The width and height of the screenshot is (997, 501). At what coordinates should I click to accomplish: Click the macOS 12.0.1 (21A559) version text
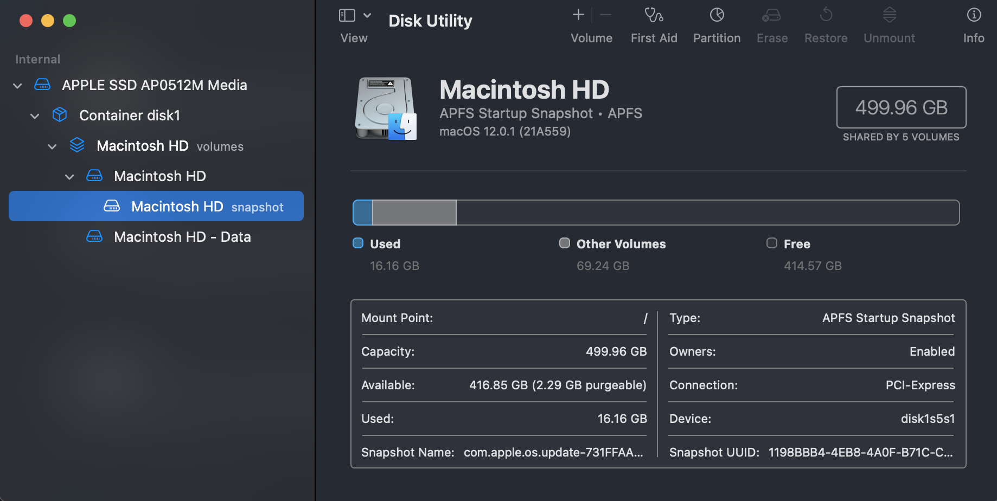tap(505, 131)
